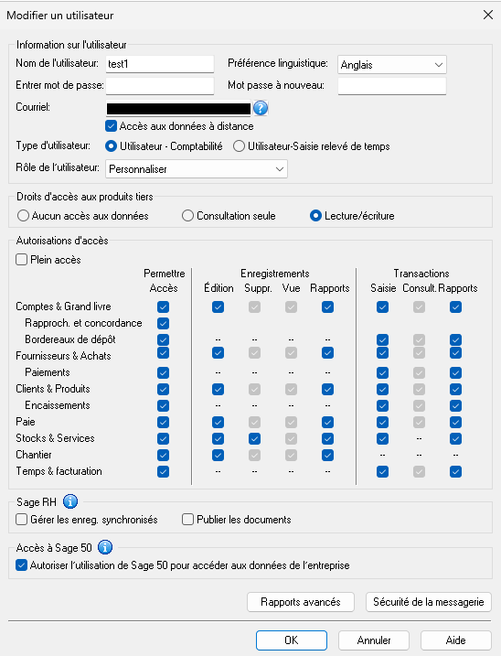Screen dimensions: 501x656
Task: Uncheck Stocks & Services Suppr. checkbox
Action: [x=254, y=438]
